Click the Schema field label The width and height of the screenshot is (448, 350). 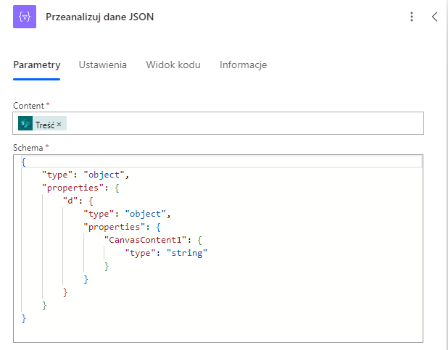point(28,147)
